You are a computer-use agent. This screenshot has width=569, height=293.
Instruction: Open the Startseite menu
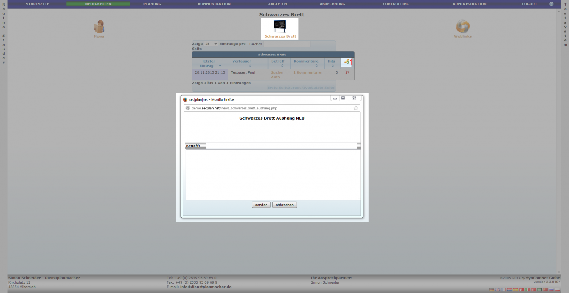click(38, 4)
